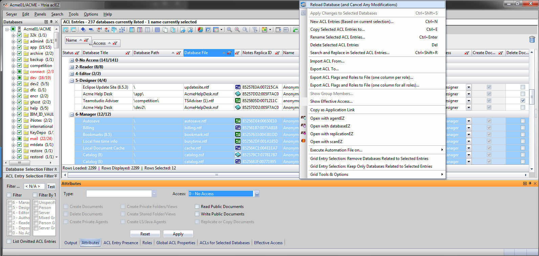Click the pin icon in Databases panel header
The width and height of the screenshot is (539, 256).
click(51, 22)
